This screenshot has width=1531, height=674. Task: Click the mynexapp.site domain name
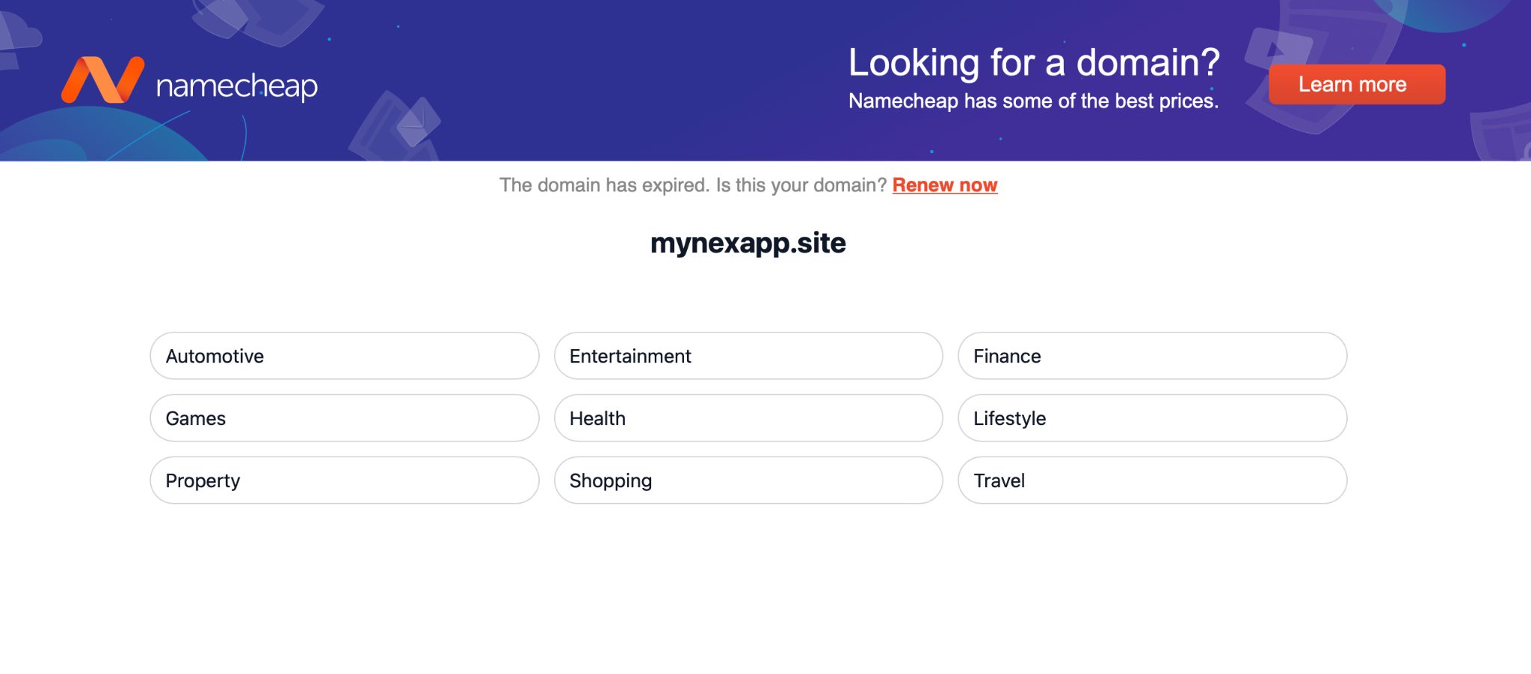click(748, 242)
